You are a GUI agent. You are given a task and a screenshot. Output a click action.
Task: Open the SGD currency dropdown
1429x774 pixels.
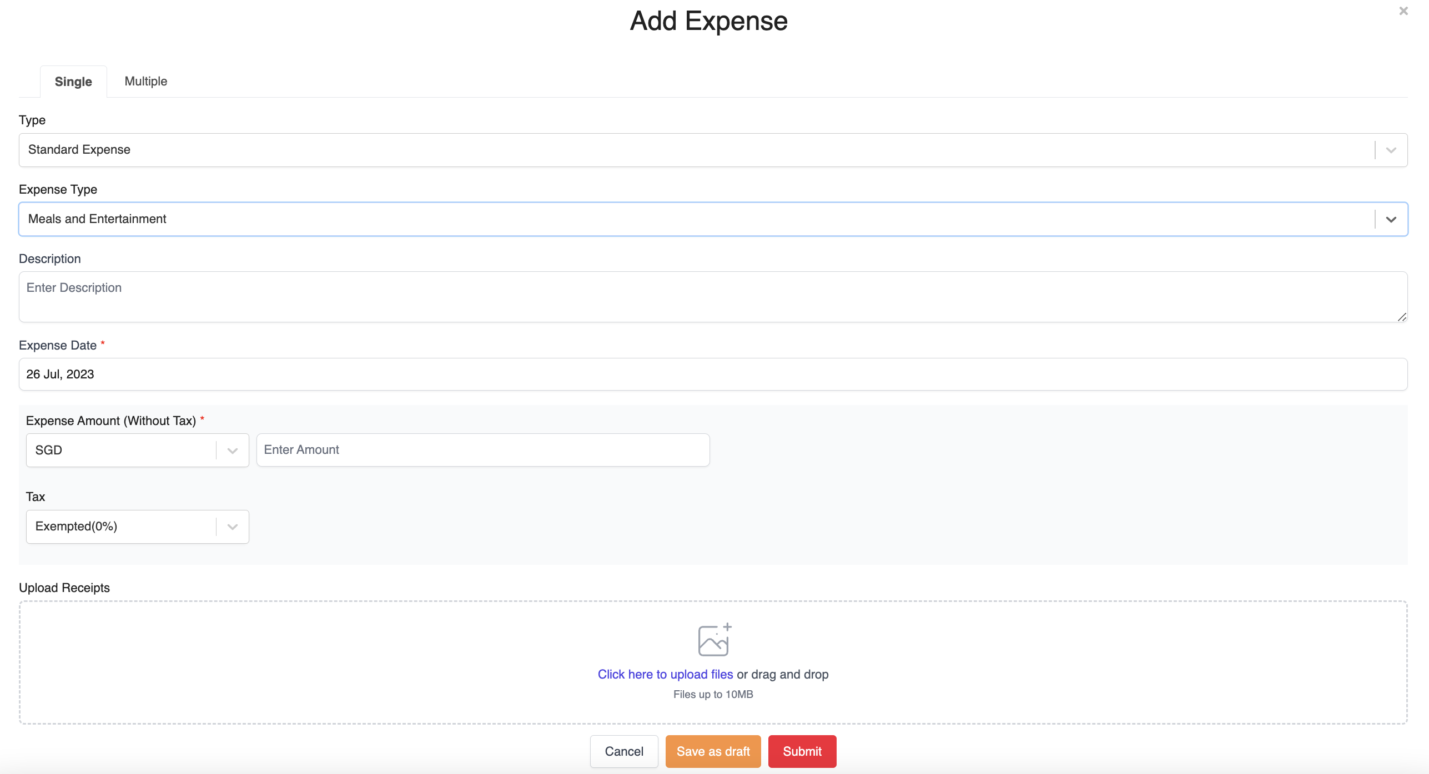pos(232,451)
